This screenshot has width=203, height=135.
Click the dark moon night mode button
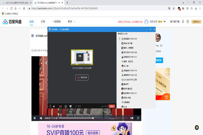[x=197, y=128]
